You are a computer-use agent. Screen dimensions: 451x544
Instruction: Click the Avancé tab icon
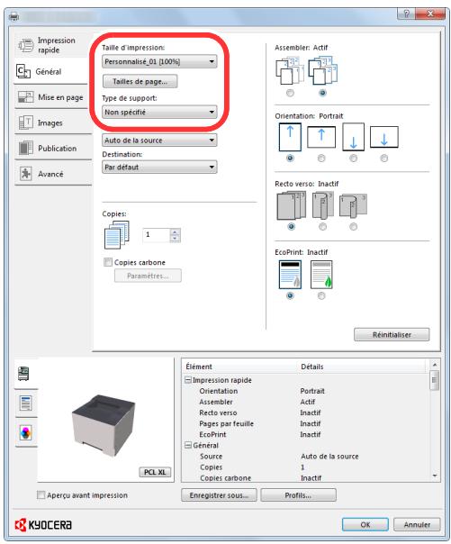coord(25,174)
